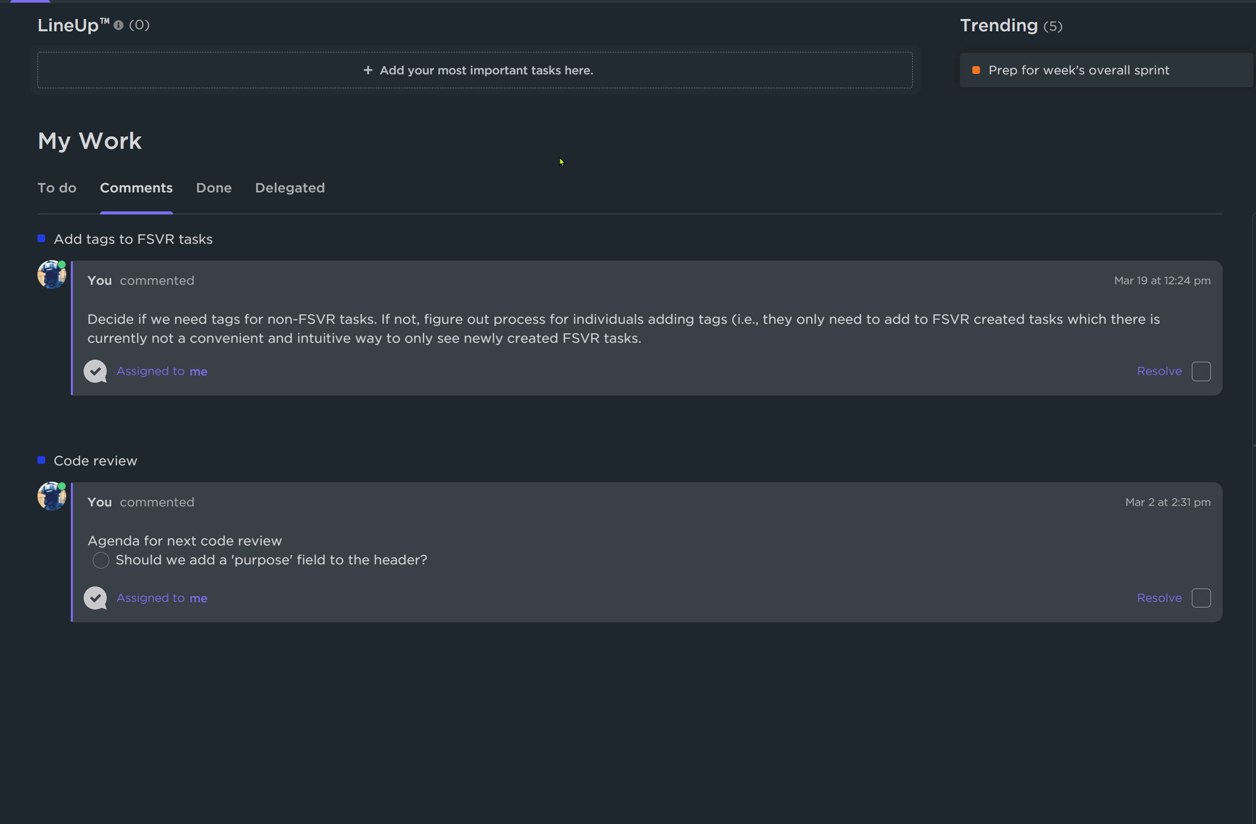Click blue status square next to Code review
This screenshot has width=1256, height=824.
(42, 460)
